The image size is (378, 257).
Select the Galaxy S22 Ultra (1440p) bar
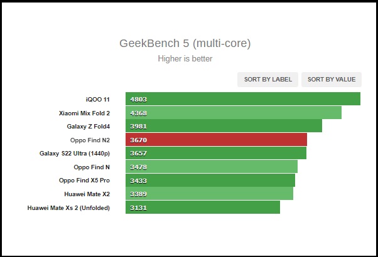click(x=215, y=154)
